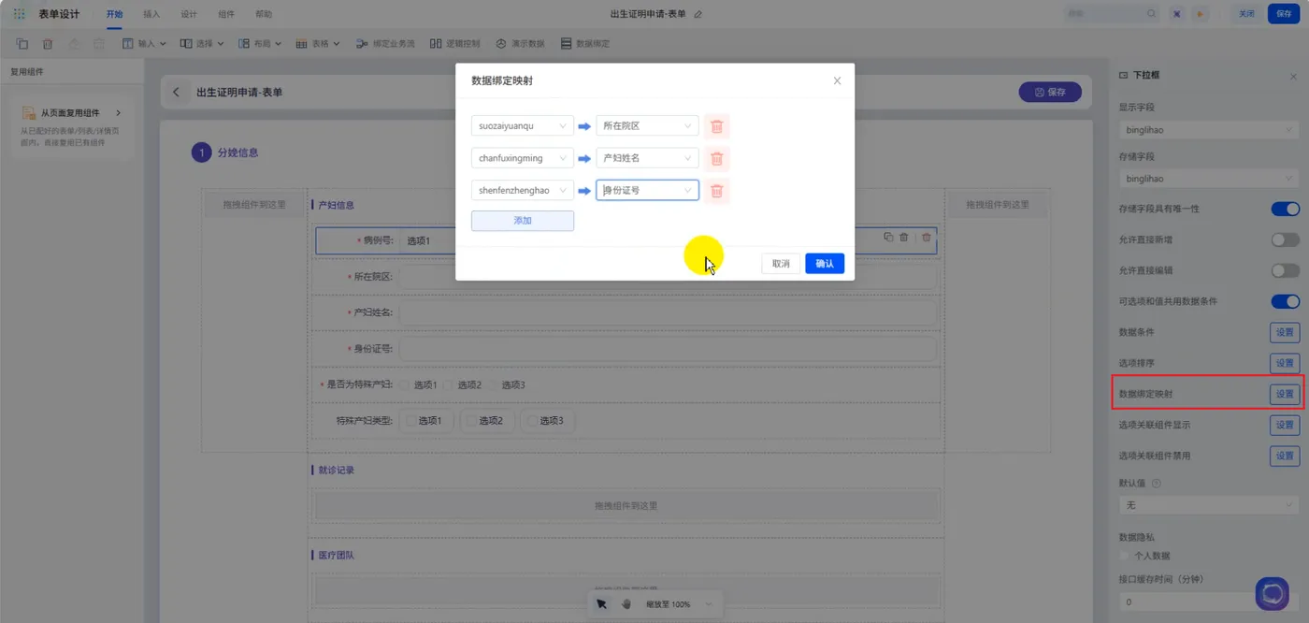Toggle 可选项和值共用数据条件 switch
This screenshot has width=1309, height=623.
coord(1285,301)
